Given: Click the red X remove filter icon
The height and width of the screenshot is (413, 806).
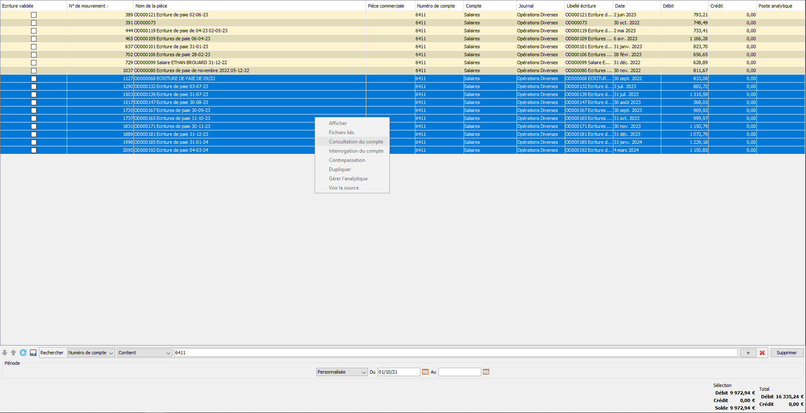Looking at the screenshot, I should [x=762, y=353].
